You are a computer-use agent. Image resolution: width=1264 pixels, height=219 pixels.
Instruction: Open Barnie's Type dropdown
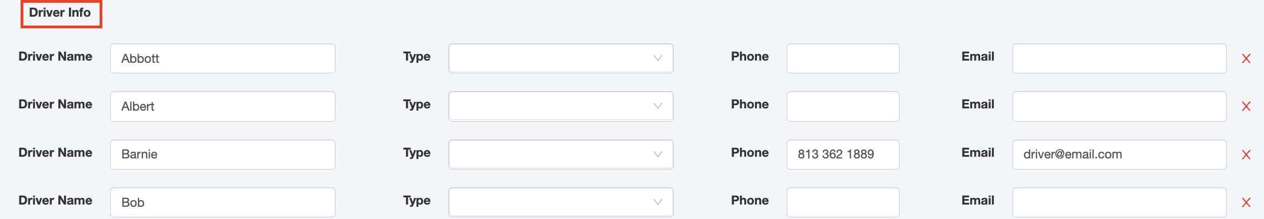pyautogui.click(x=561, y=155)
